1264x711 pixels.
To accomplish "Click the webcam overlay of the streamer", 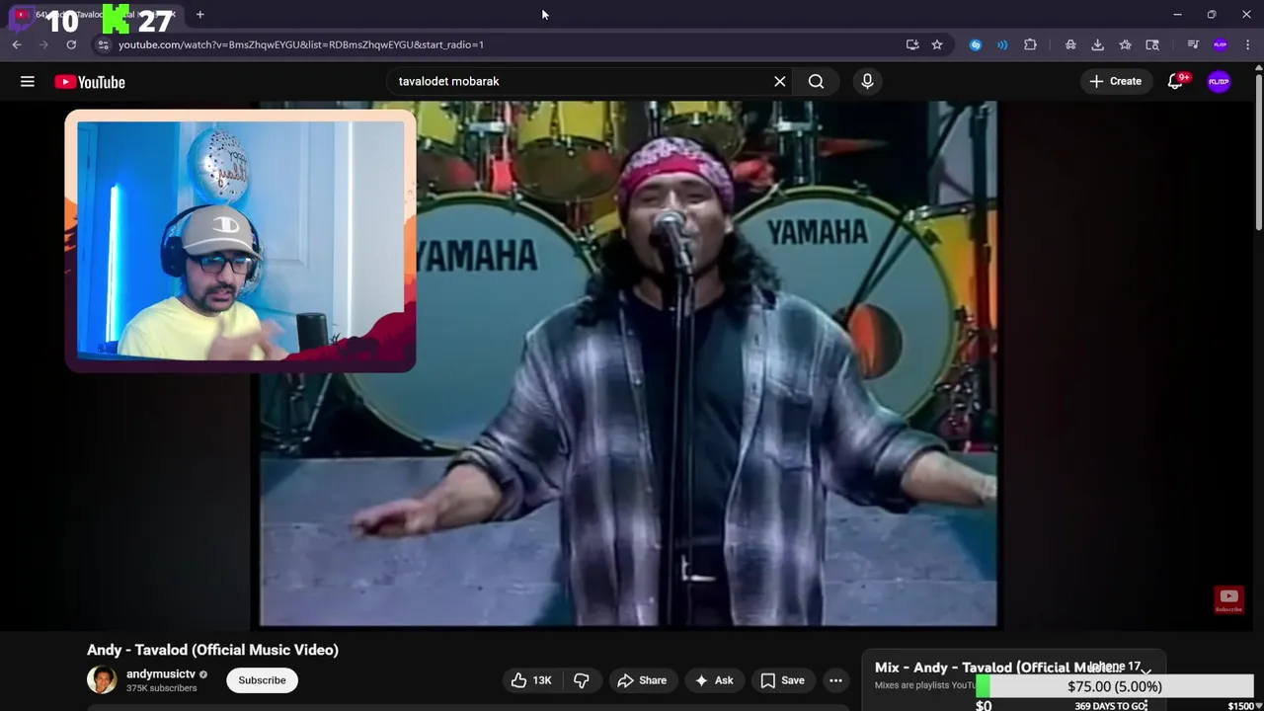I will point(240,240).
